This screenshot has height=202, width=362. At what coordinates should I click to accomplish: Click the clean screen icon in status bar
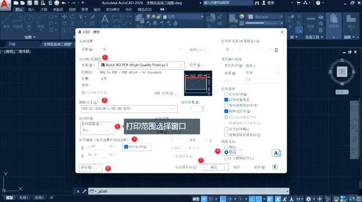(x=352, y=199)
